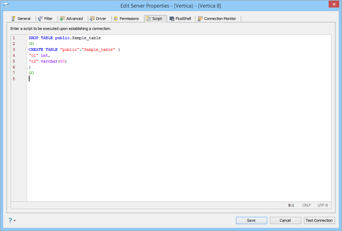Expand the help dropdown arrow

point(15,220)
